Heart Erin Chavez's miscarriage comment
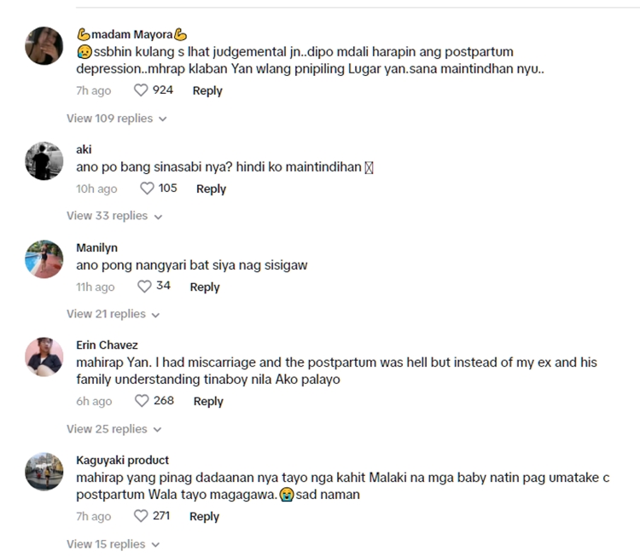This screenshot has height=557, width=640. (143, 401)
